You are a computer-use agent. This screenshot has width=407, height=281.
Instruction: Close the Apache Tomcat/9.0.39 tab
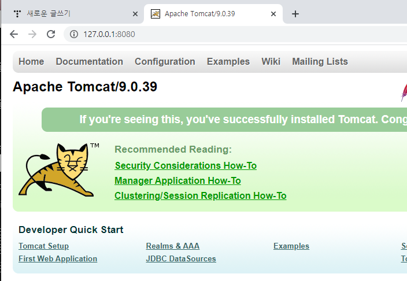click(x=273, y=14)
